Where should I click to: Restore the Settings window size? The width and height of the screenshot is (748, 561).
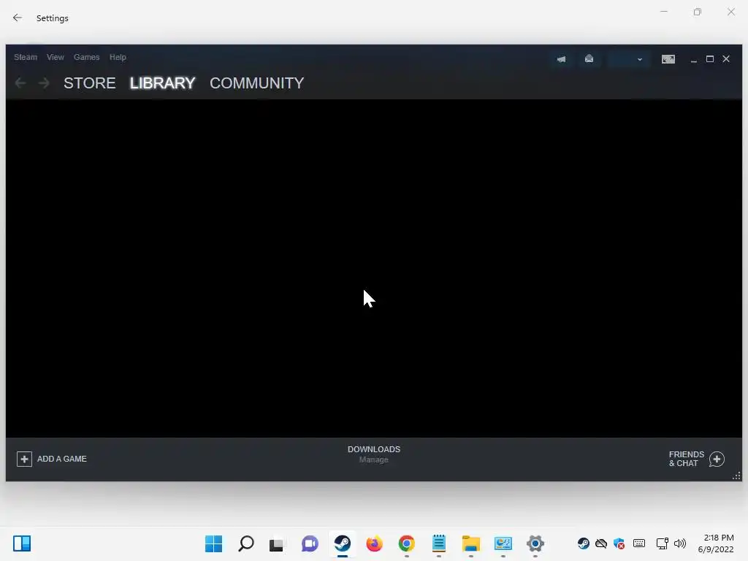pyautogui.click(x=698, y=12)
